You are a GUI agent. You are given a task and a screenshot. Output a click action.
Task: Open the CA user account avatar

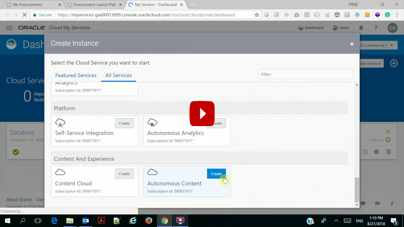coord(392,28)
